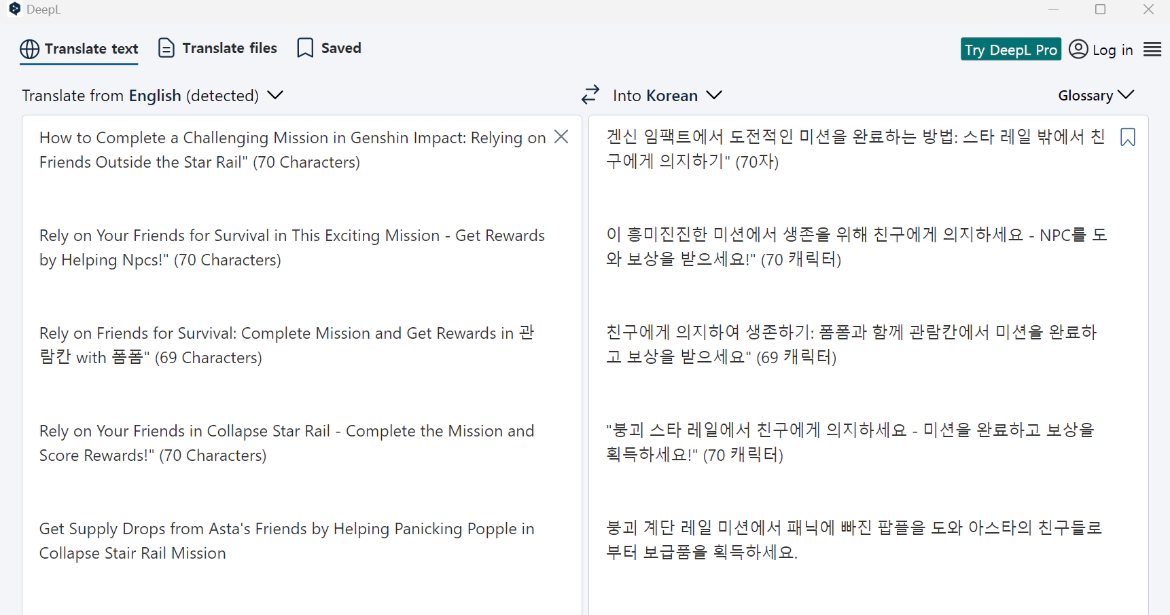1170x615 pixels.
Task: Click Korean translation starting '붕괴 계단 레일 미션에서'
Action: (854, 540)
